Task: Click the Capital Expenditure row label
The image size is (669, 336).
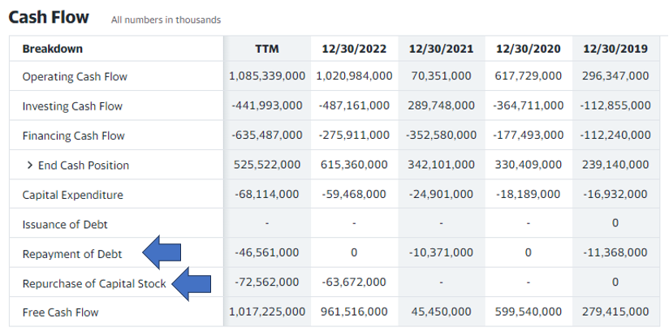Action: tap(72, 195)
